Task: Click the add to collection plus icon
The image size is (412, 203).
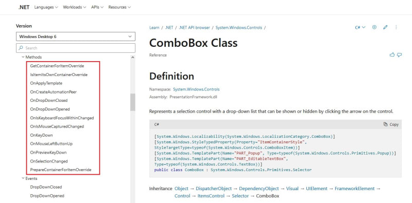Action: coord(374,27)
